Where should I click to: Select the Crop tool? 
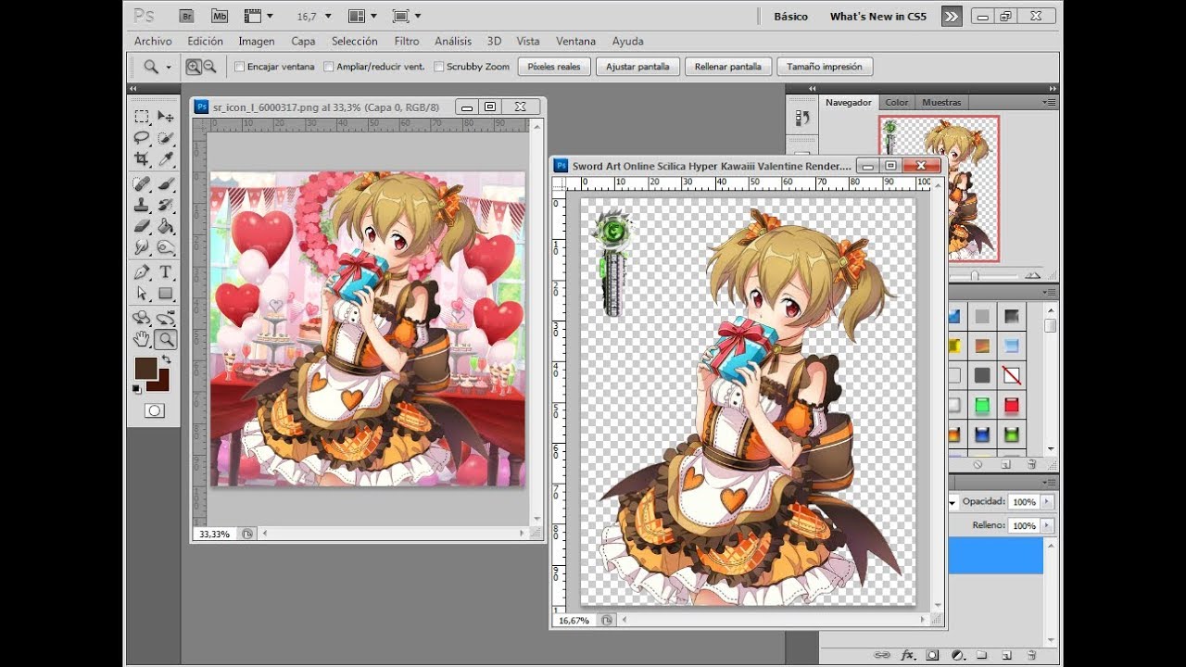click(142, 159)
